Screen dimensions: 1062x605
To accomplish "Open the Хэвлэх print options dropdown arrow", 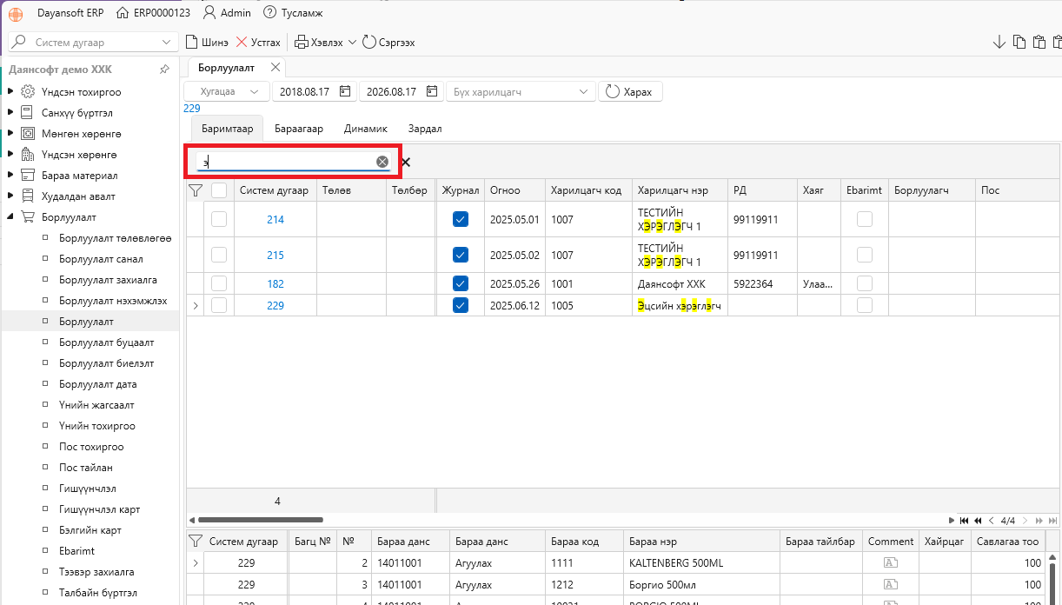I will coord(352,43).
